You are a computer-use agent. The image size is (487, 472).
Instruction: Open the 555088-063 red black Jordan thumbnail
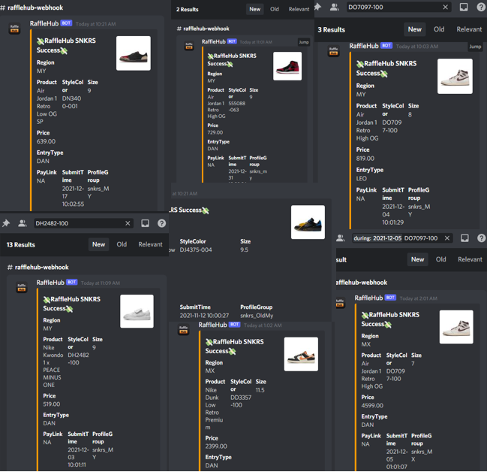pos(287,66)
